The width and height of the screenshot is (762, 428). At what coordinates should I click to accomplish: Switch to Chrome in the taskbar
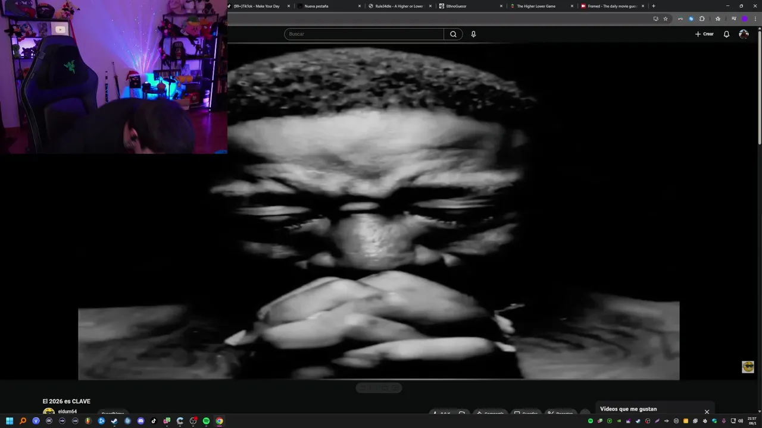219,421
